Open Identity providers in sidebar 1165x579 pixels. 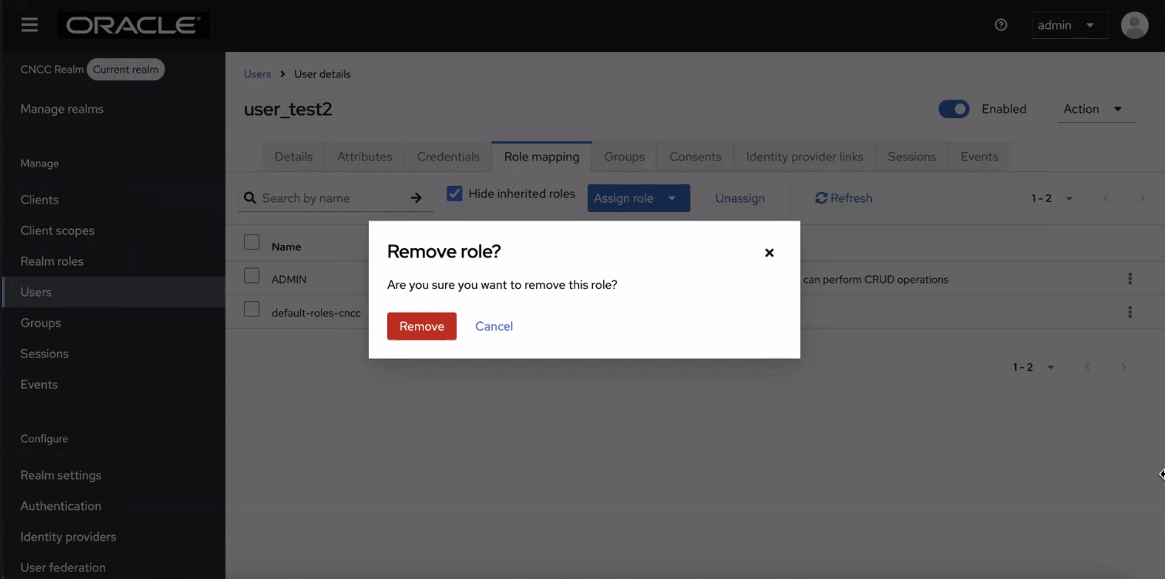(114, 536)
